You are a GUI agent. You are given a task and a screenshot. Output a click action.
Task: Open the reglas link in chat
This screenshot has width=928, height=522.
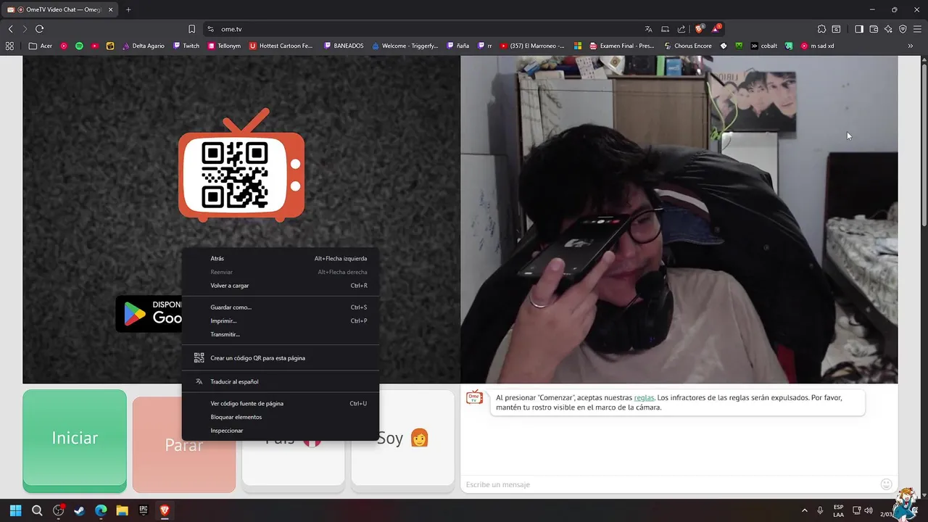click(x=644, y=397)
